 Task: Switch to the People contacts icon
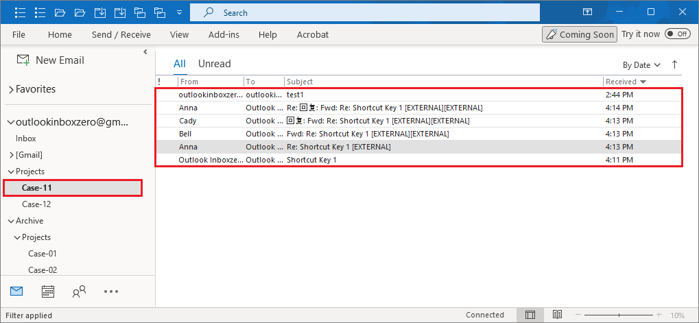pos(79,291)
